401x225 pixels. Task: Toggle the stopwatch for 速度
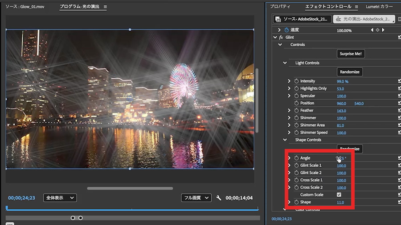(x=286, y=30)
